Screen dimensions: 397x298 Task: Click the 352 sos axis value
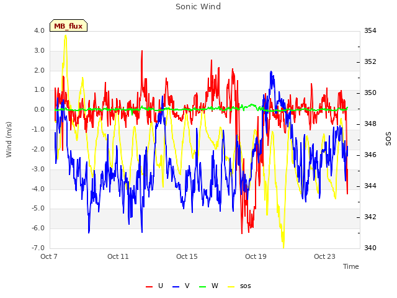[370, 61]
